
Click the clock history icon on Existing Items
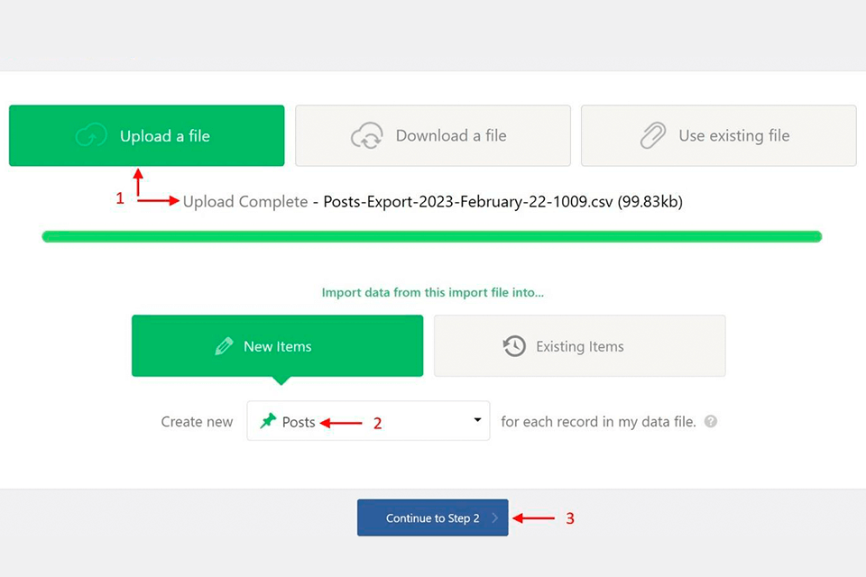(514, 346)
